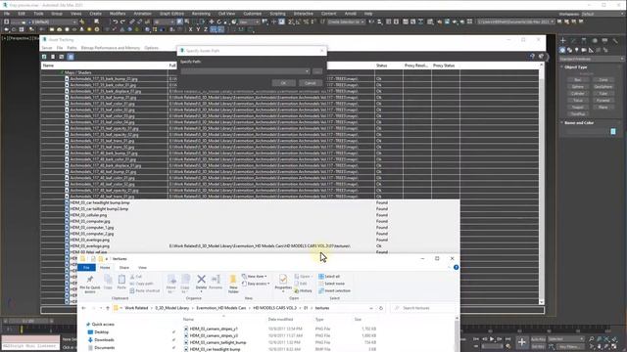Click Invert selection in Explorer ribbon
The width and height of the screenshot is (627, 352).
334,291
